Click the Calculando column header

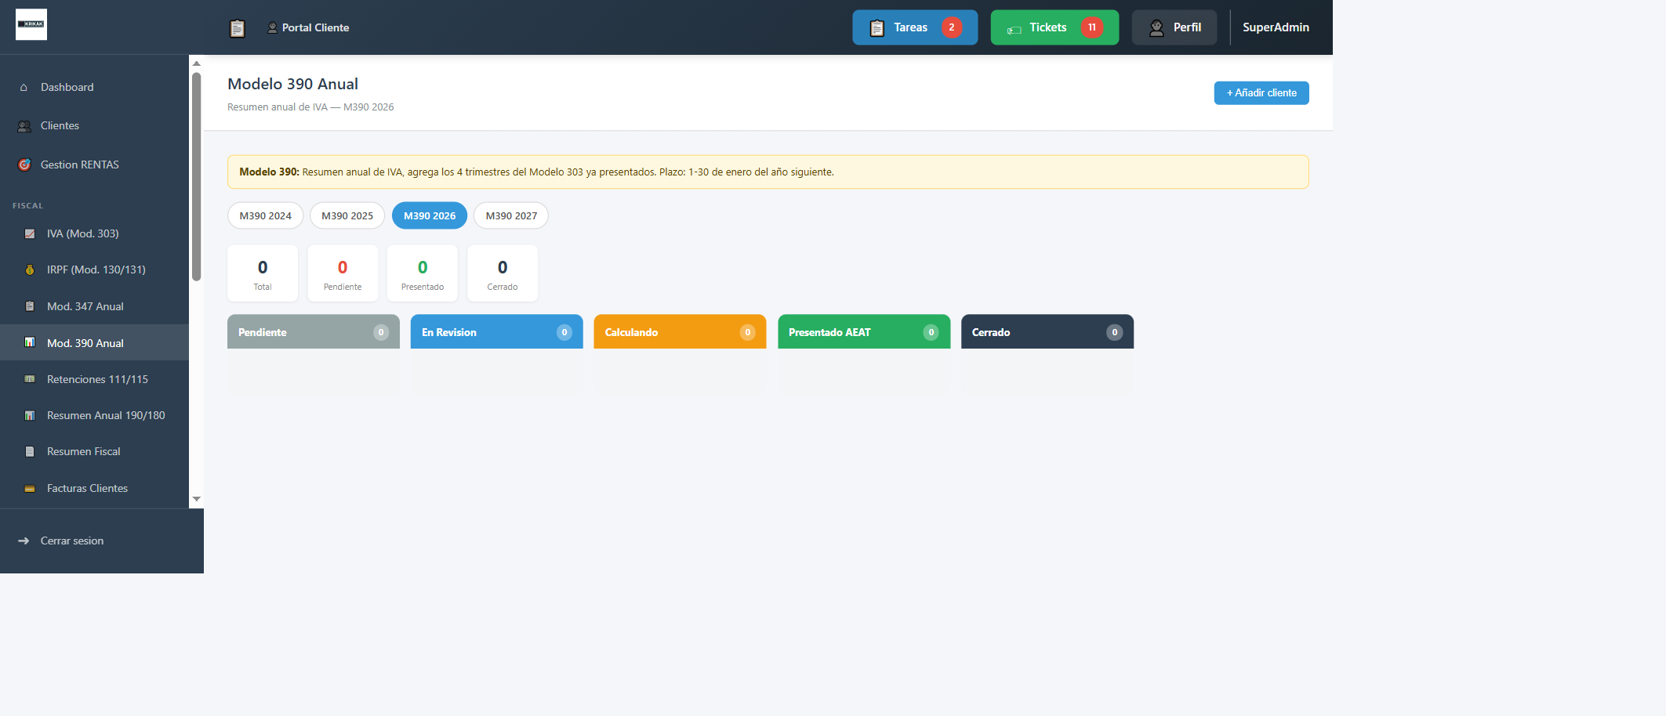[680, 332]
